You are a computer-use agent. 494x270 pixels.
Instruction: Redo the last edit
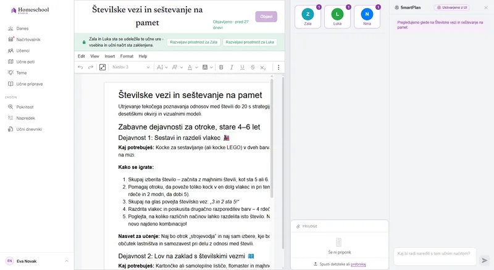(x=91, y=67)
